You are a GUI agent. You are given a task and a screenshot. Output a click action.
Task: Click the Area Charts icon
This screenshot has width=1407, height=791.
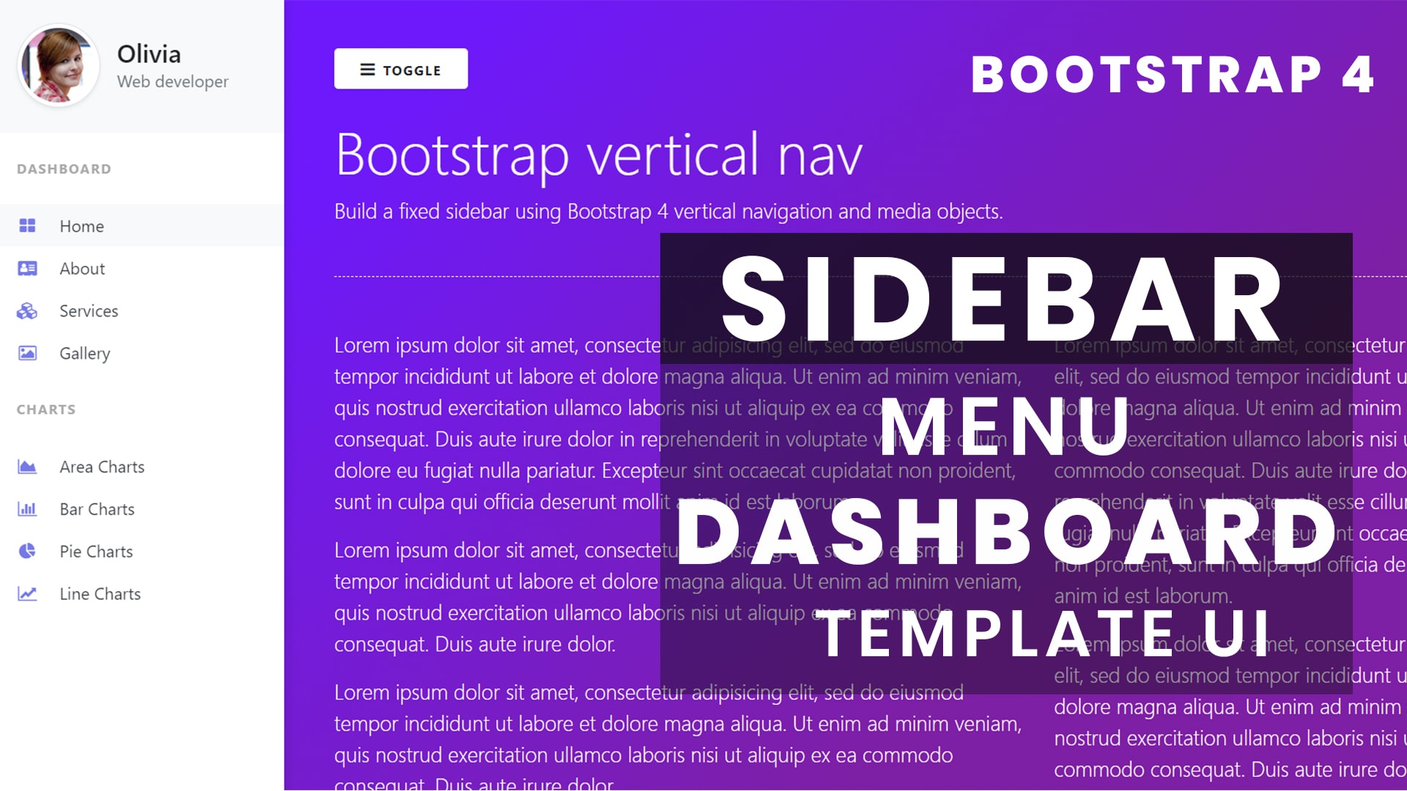pos(26,466)
